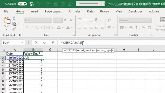The width and height of the screenshot is (165, 93).
Task: Click the Save icon in title bar
Action: 31,4
